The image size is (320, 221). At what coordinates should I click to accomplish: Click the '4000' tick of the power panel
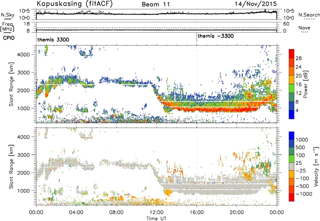pos(24,55)
